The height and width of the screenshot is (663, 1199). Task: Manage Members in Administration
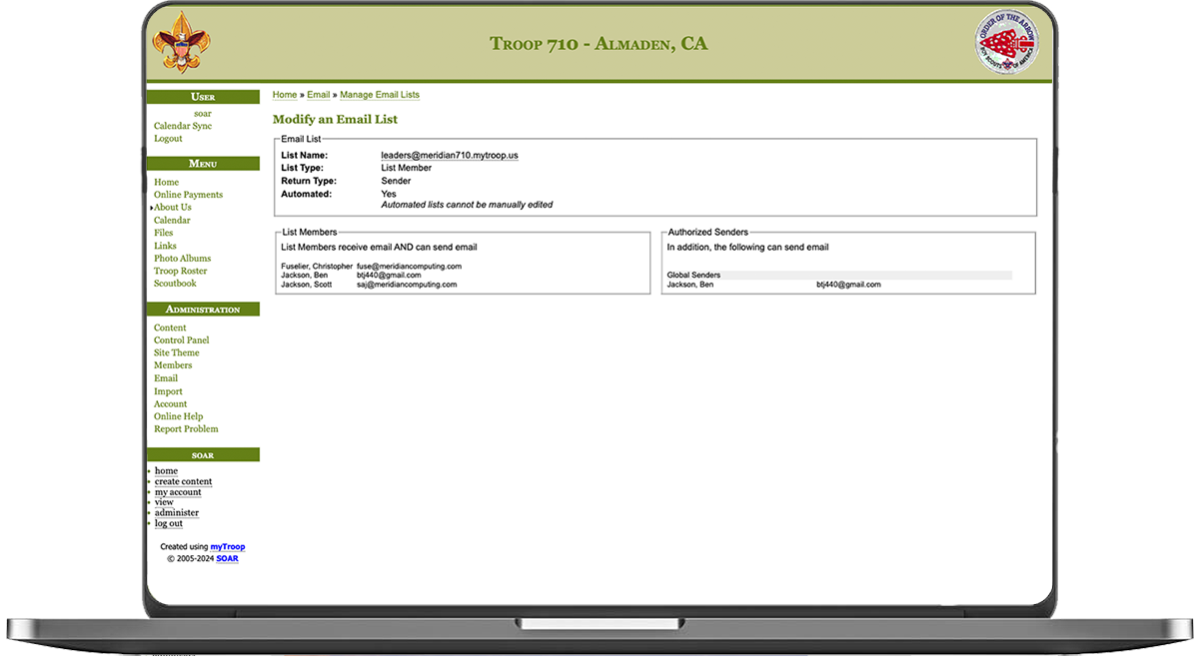[172, 364]
